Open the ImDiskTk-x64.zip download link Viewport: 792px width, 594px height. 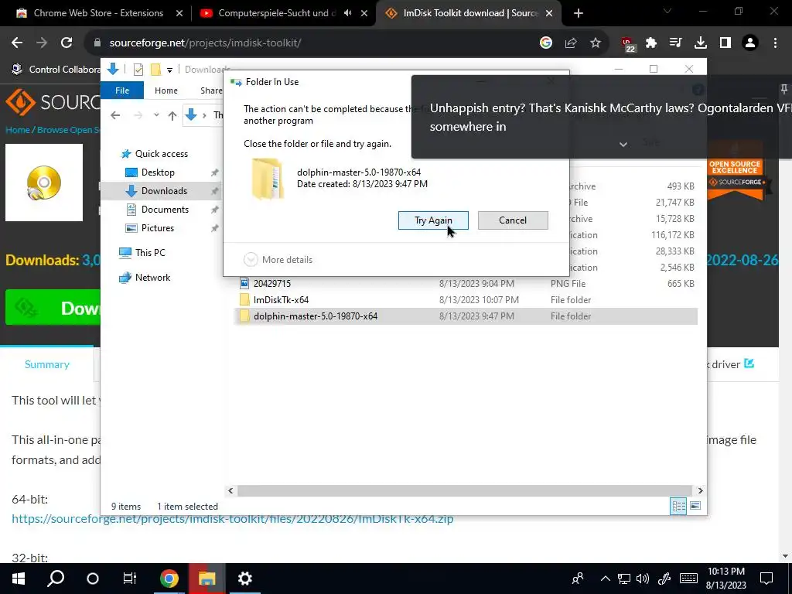232,519
